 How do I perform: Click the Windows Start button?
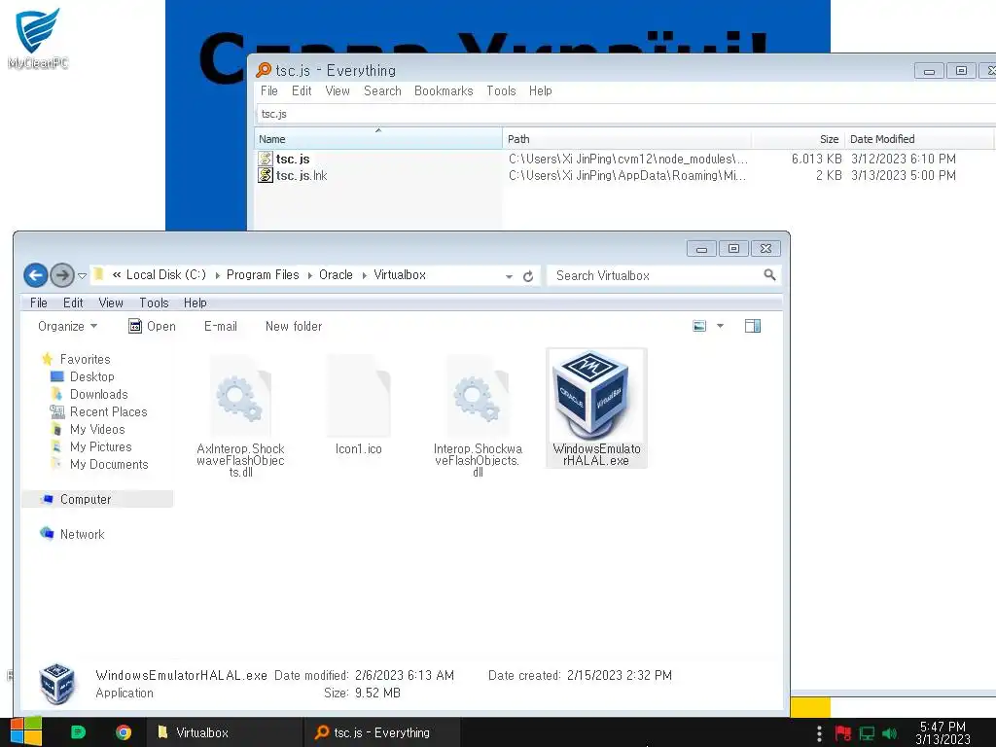(x=26, y=731)
